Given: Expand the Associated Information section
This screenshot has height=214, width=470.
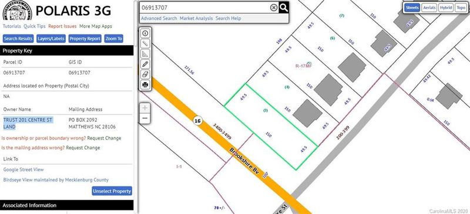Looking at the screenshot, I should pos(66,205).
